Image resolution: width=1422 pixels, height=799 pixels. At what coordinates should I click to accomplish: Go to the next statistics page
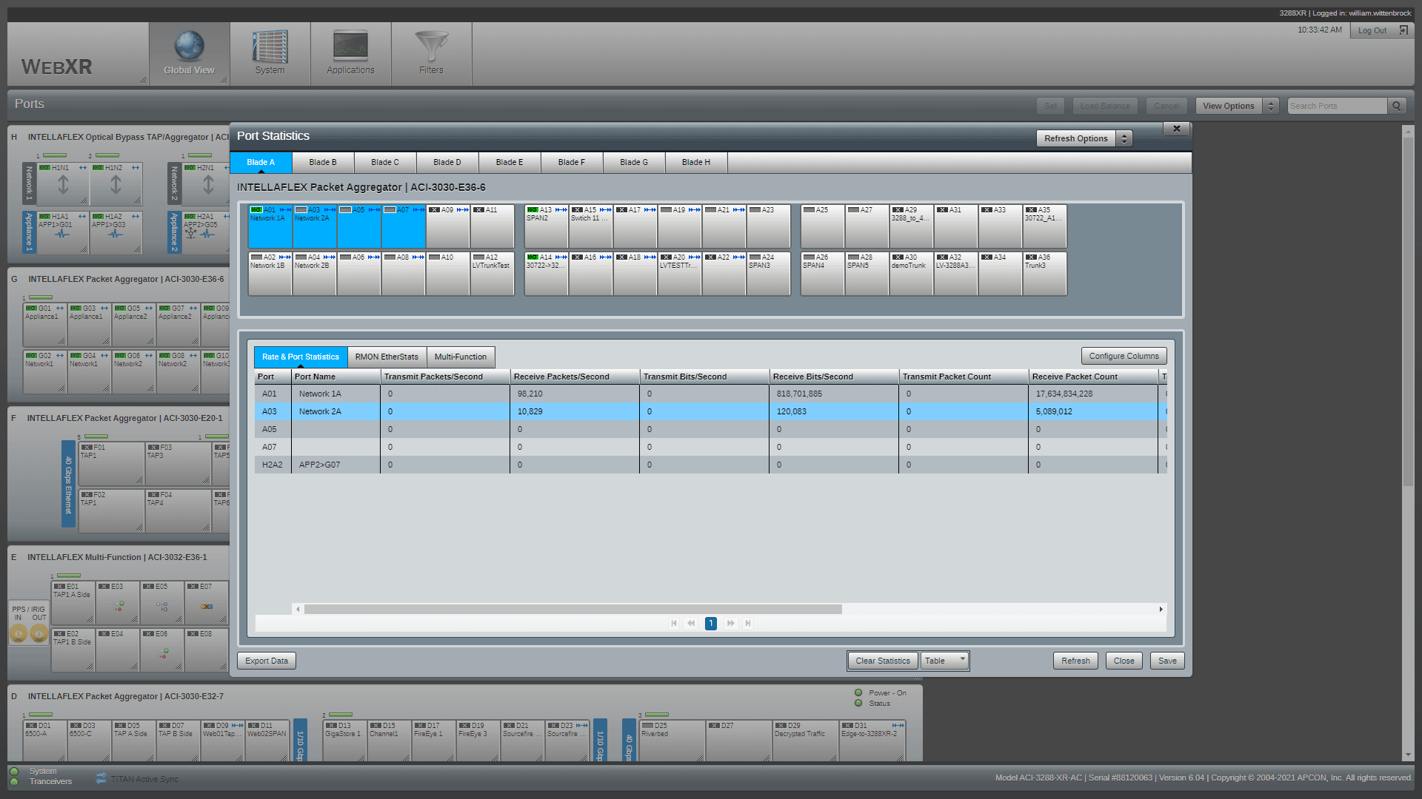click(731, 624)
